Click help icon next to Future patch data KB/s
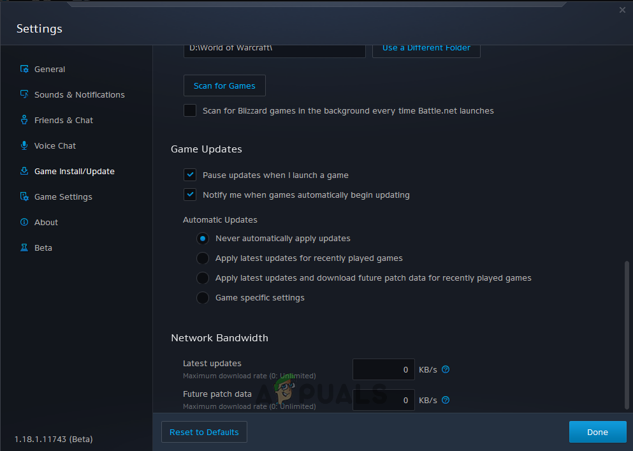Image resolution: width=633 pixels, height=451 pixels. click(446, 400)
